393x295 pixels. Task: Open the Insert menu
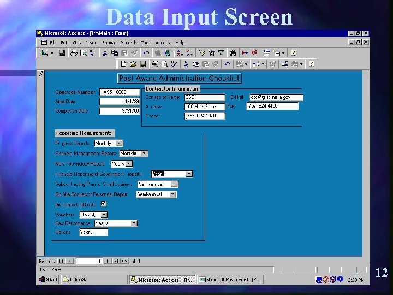click(92, 43)
